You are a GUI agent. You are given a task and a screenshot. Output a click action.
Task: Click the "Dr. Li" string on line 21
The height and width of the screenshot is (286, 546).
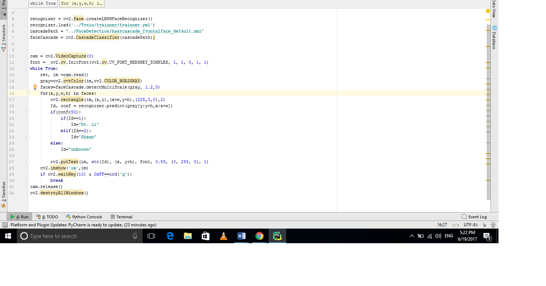[x=90, y=124]
